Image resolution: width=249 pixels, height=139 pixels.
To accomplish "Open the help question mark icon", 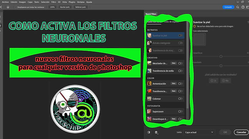I will (x=243, y=7).
